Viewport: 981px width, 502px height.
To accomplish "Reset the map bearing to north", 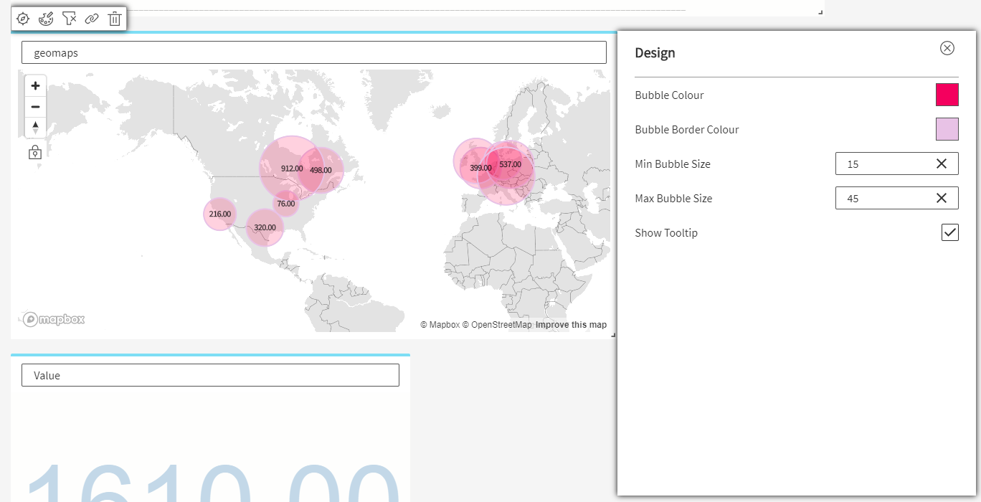I will click(x=35, y=128).
